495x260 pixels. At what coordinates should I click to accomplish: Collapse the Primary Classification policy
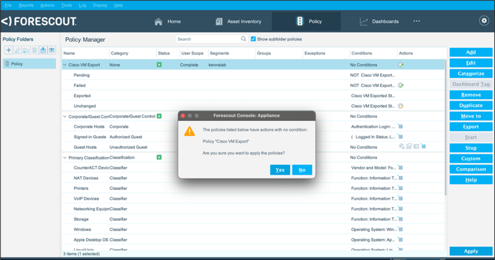click(65, 157)
